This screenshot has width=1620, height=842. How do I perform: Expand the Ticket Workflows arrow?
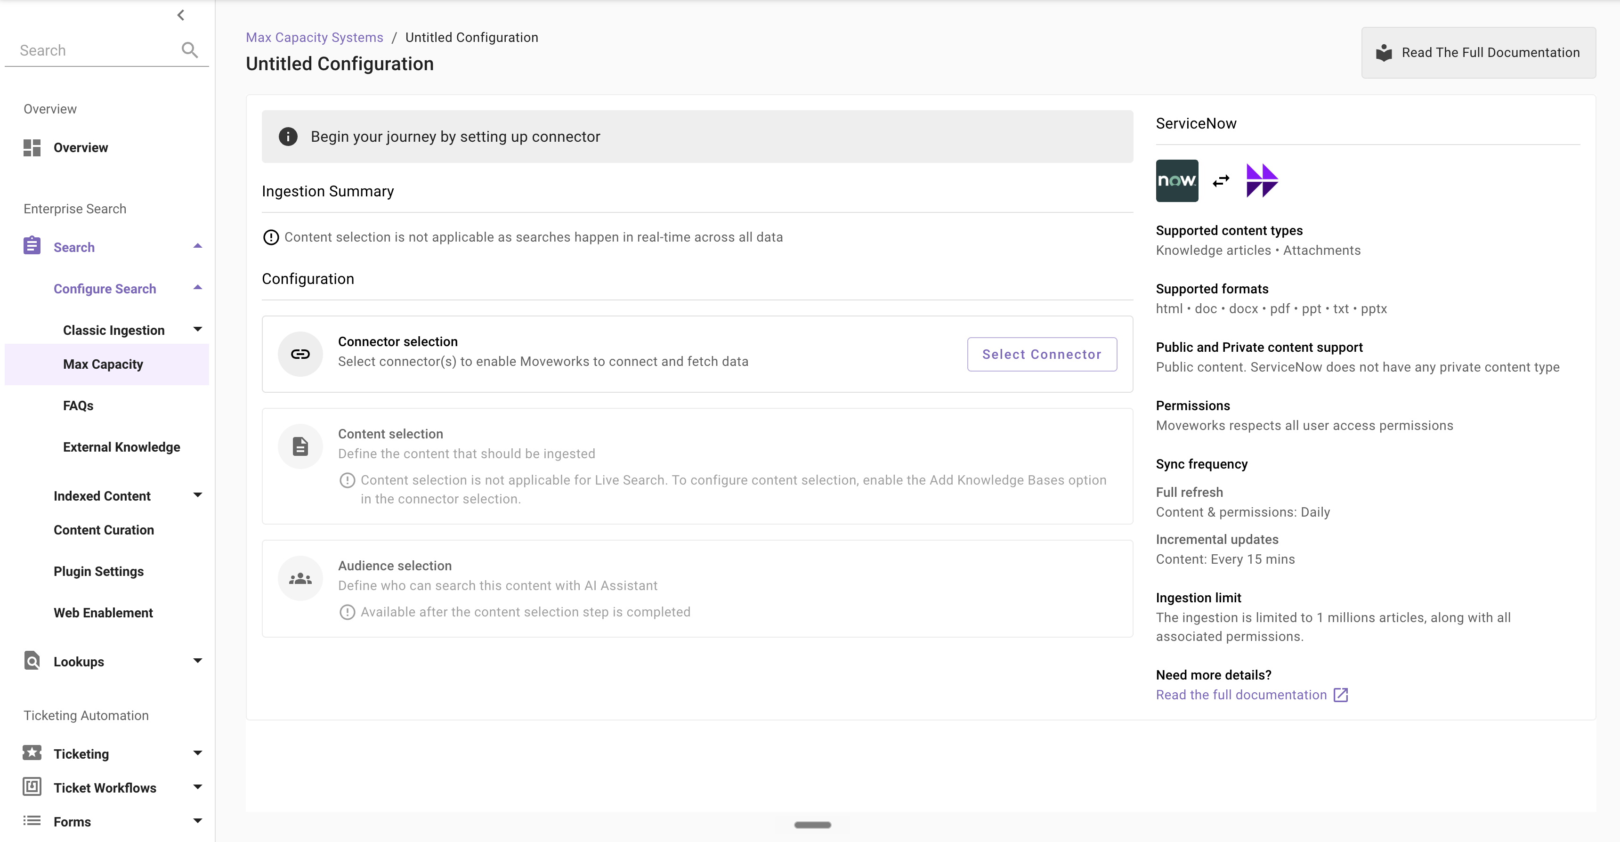click(197, 787)
